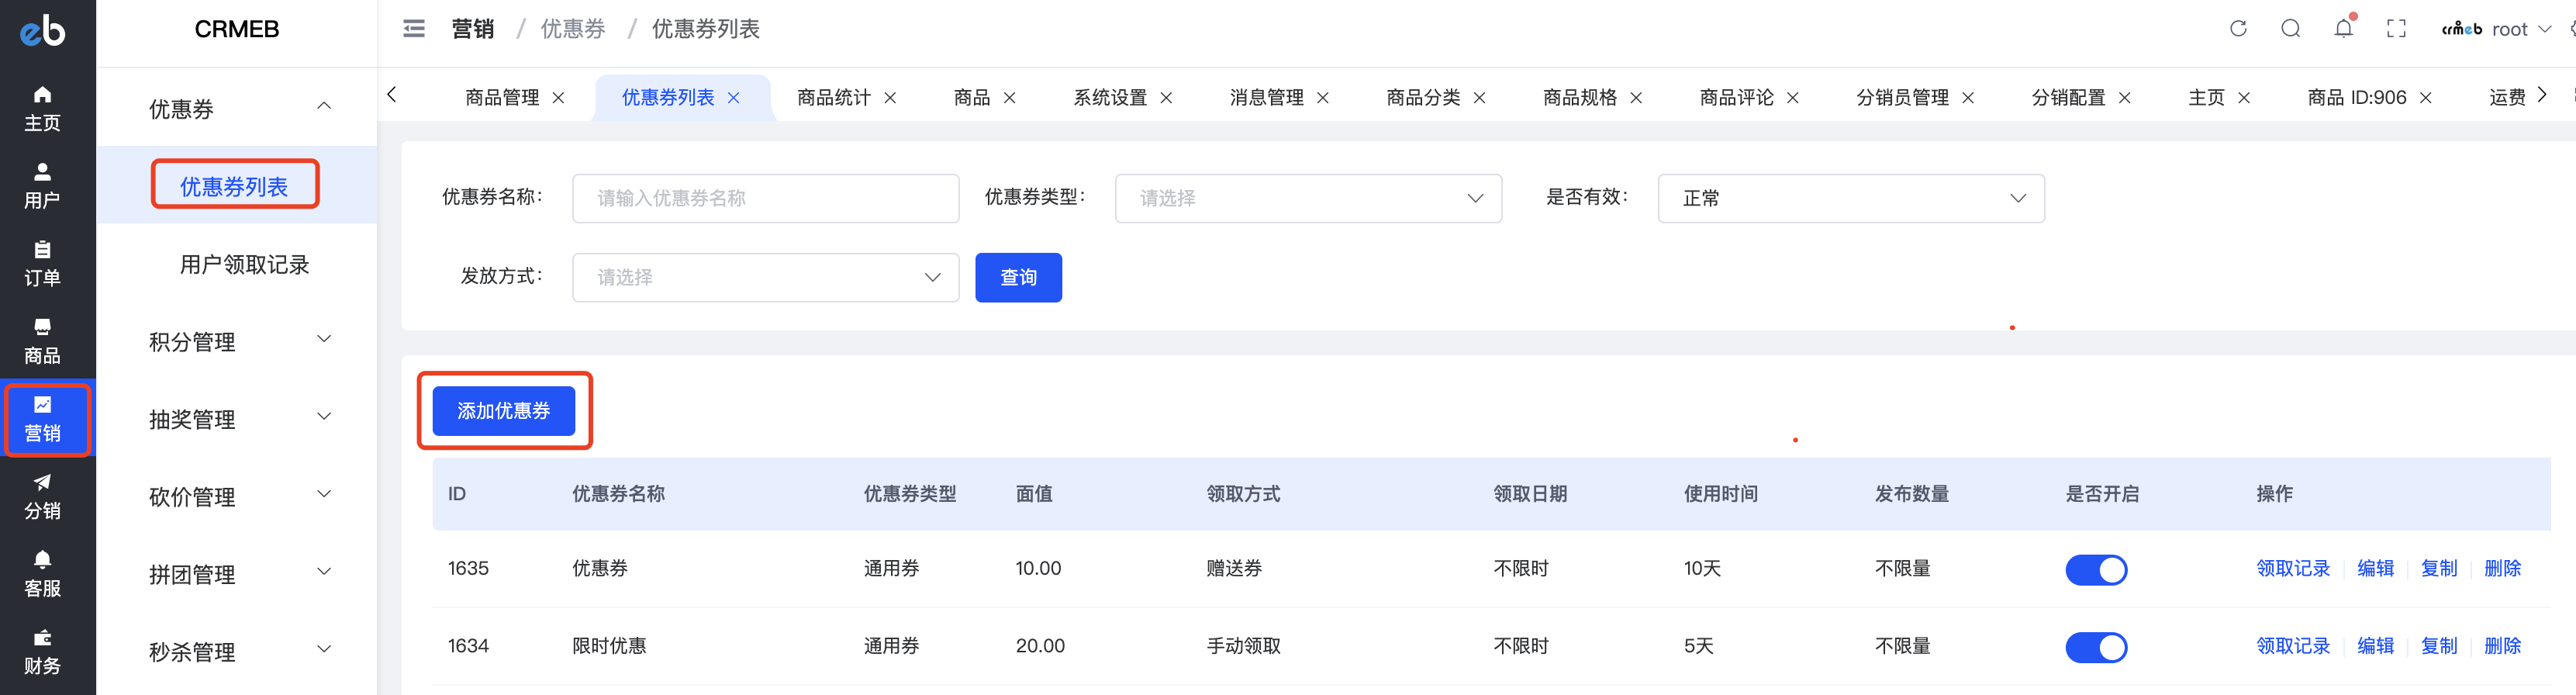The height and width of the screenshot is (695, 2576).
Task: Click the 优惠券名称 input field
Action: tap(765, 198)
